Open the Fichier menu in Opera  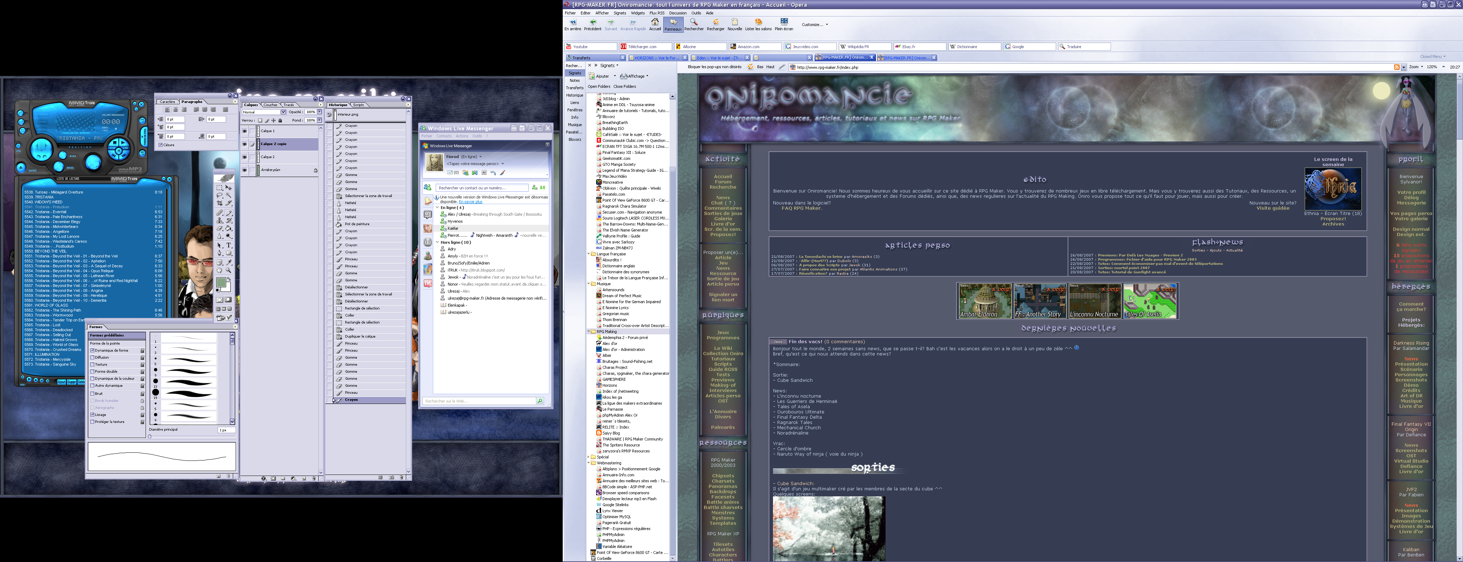click(570, 13)
